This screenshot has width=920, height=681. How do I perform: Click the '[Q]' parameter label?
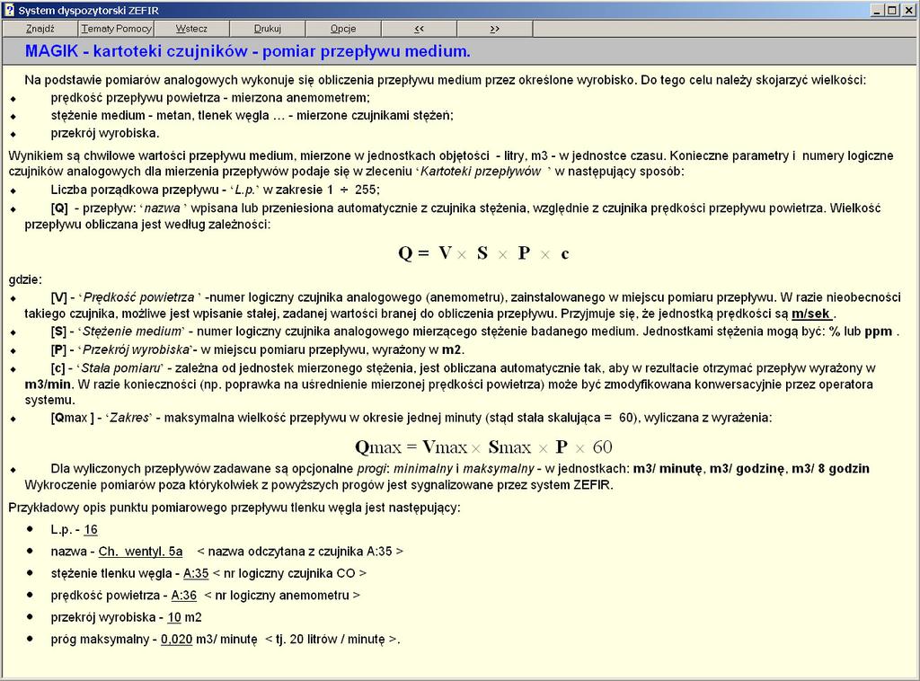(59, 208)
